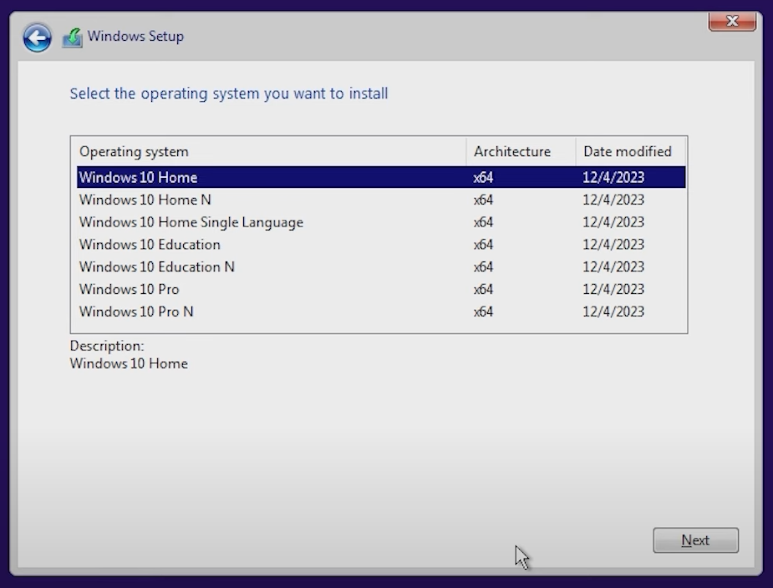Viewport: 773px width, 588px height.
Task: Select Windows 10 Education edition
Action: (150, 244)
